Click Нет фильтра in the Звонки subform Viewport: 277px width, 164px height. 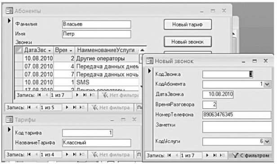click(121, 95)
